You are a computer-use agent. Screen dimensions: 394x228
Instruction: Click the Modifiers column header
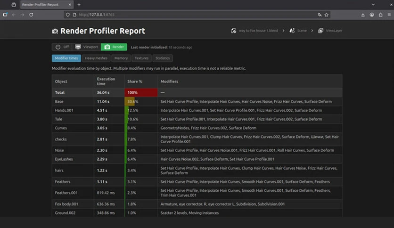click(x=250, y=81)
